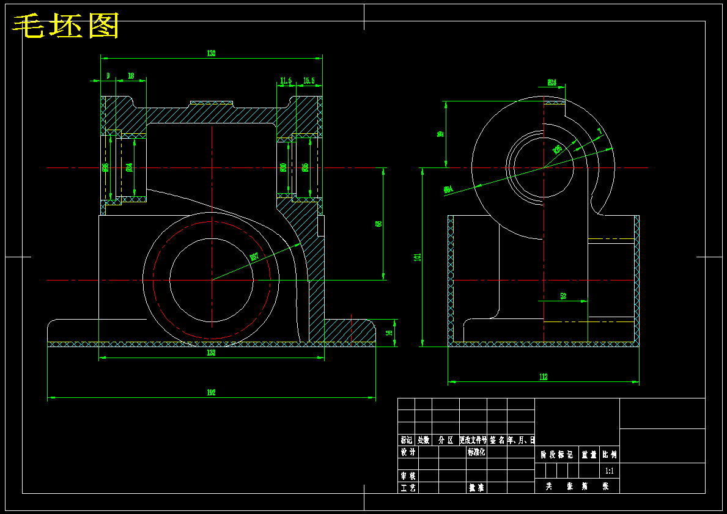Click the title block cell 设计

coord(408,452)
